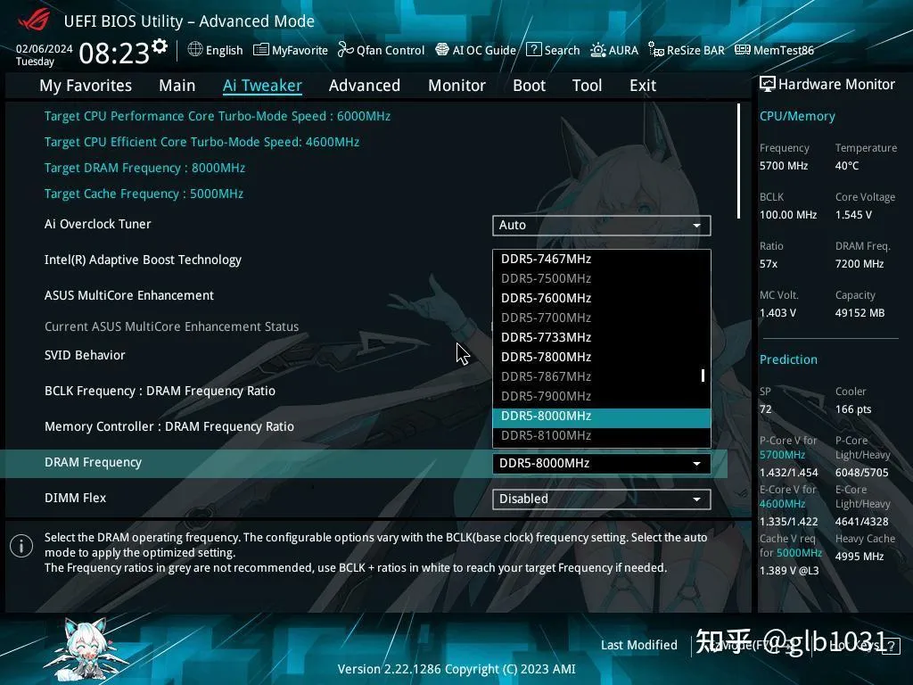Open MemTest86 memory icon
This screenshot has width=913, height=685.
pos(743,50)
